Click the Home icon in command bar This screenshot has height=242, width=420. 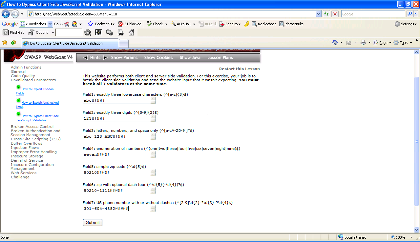coord(335,43)
